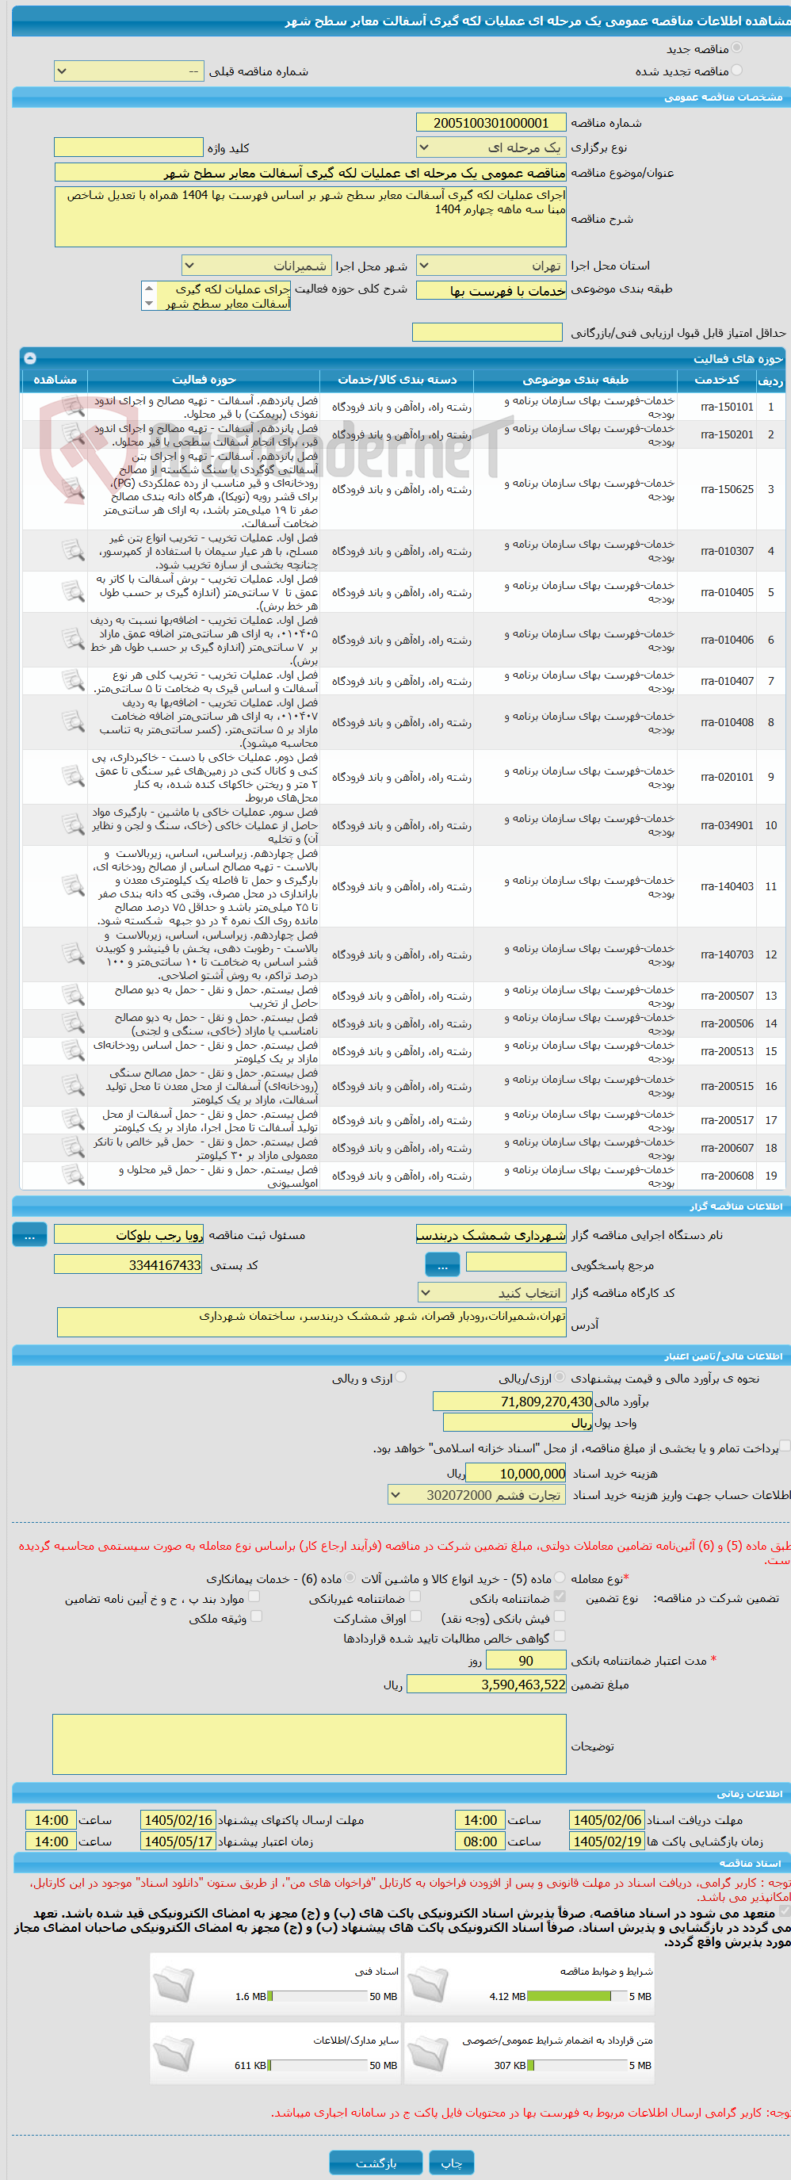
Task: Focus the توضیحات text area
Action: 310,1744
